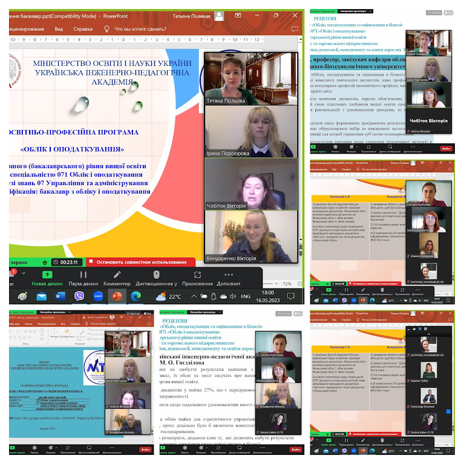Open the Комментир pencil tool in large screenshot
The height and width of the screenshot is (464, 464).
(117, 275)
